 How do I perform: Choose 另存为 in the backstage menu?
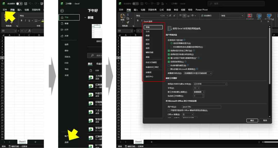(x=67, y=57)
